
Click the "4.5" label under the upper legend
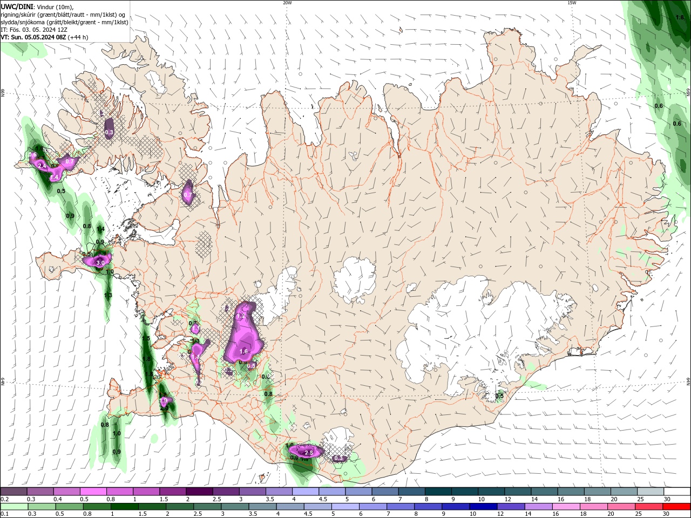coord(323,499)
